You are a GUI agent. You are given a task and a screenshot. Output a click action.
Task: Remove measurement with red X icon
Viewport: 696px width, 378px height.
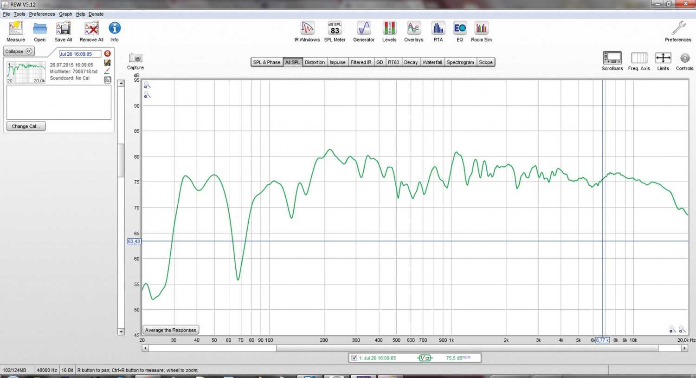pyautogui.click(x=108, y=54)
